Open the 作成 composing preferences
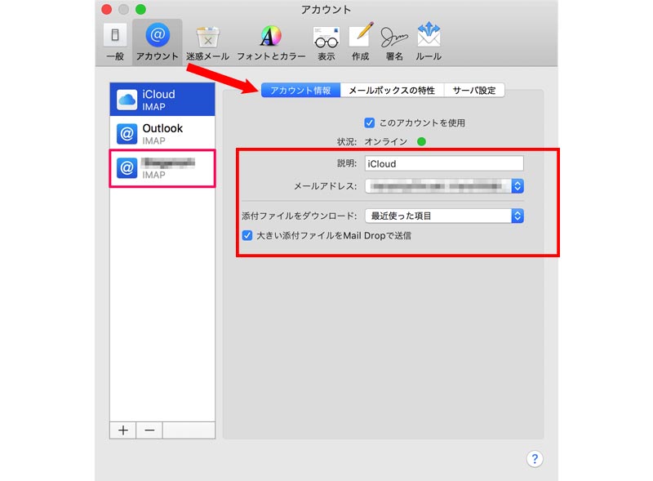Screen dimensions: 653x481 (x=360, y=42)
